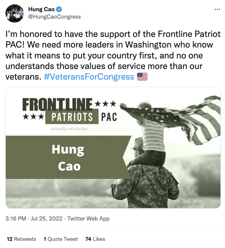Click the proudly endorses text in image
The height and width of the screenshot is (248, 225).
(x=69, y=129)
